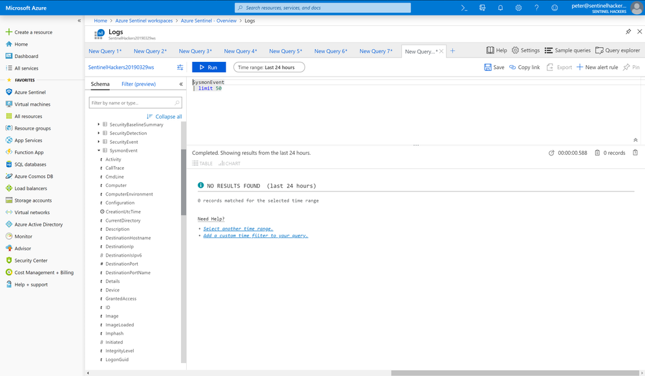
Task: Click 'Add a custom time filter' link
Action: (255, 235)
